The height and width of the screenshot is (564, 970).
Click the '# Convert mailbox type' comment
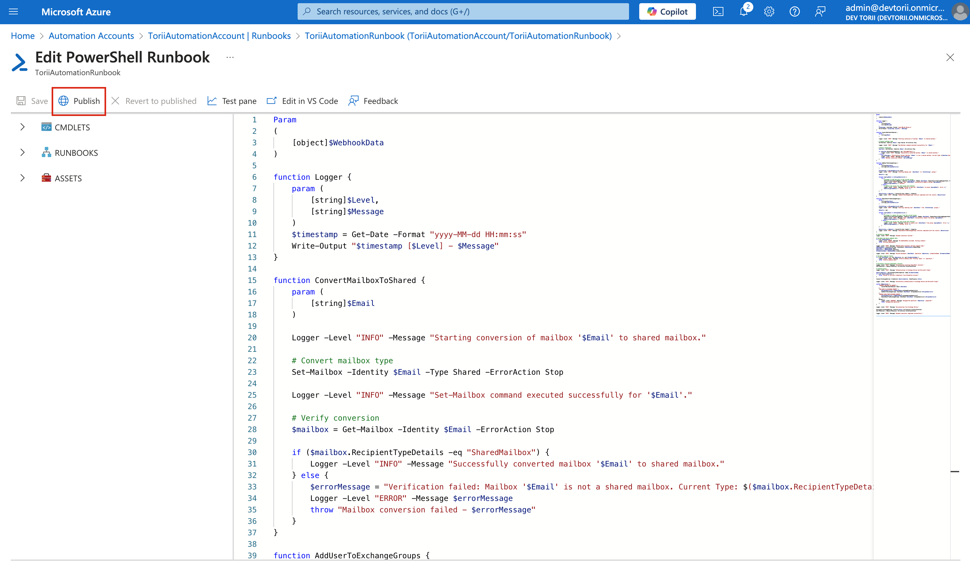click(342, 361)
